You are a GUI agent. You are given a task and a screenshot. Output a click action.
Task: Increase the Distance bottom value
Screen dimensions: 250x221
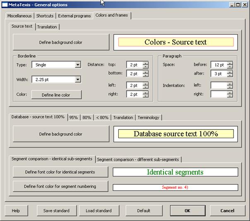pos(146,72)
